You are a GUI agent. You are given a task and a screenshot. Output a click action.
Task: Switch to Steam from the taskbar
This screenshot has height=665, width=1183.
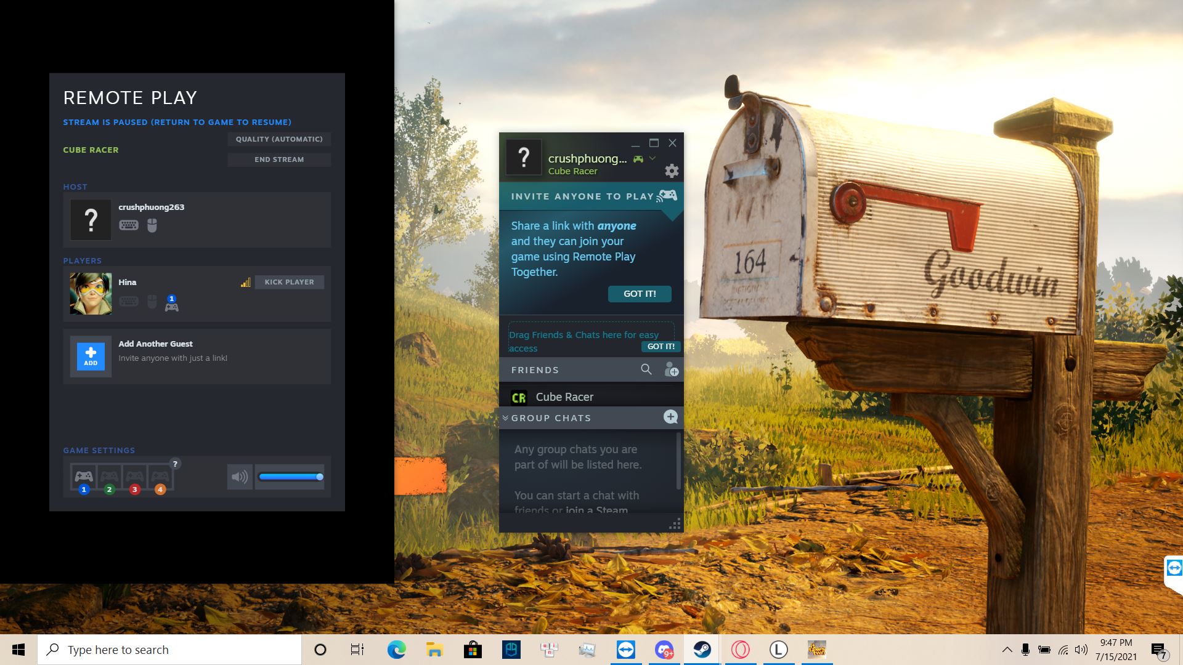pyautogui.click(x=702, y=650)
